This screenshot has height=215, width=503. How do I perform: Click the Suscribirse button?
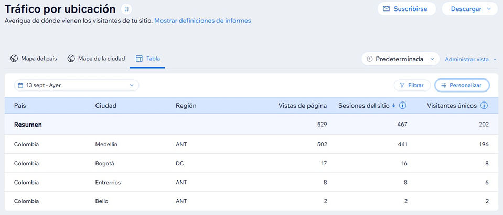coord(406,9)
